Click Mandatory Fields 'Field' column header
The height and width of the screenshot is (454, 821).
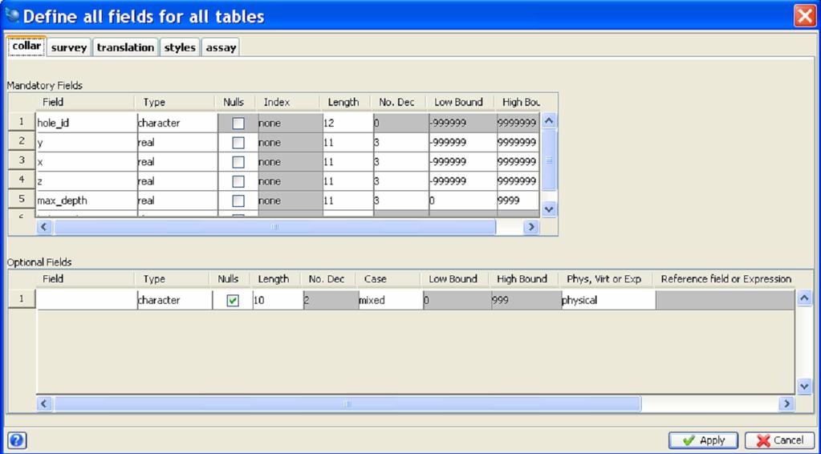86,102
